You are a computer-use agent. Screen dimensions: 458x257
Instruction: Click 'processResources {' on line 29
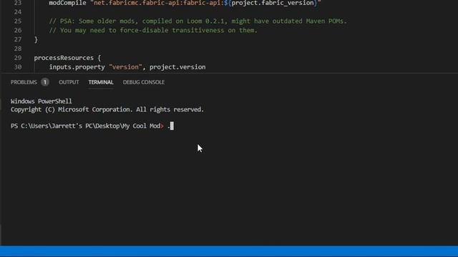point(67,58)
